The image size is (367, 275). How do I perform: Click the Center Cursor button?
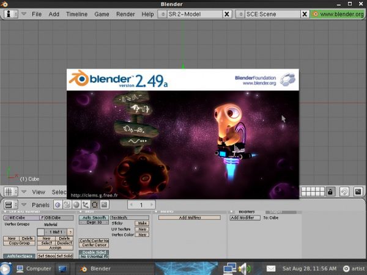tap(94, 245)
